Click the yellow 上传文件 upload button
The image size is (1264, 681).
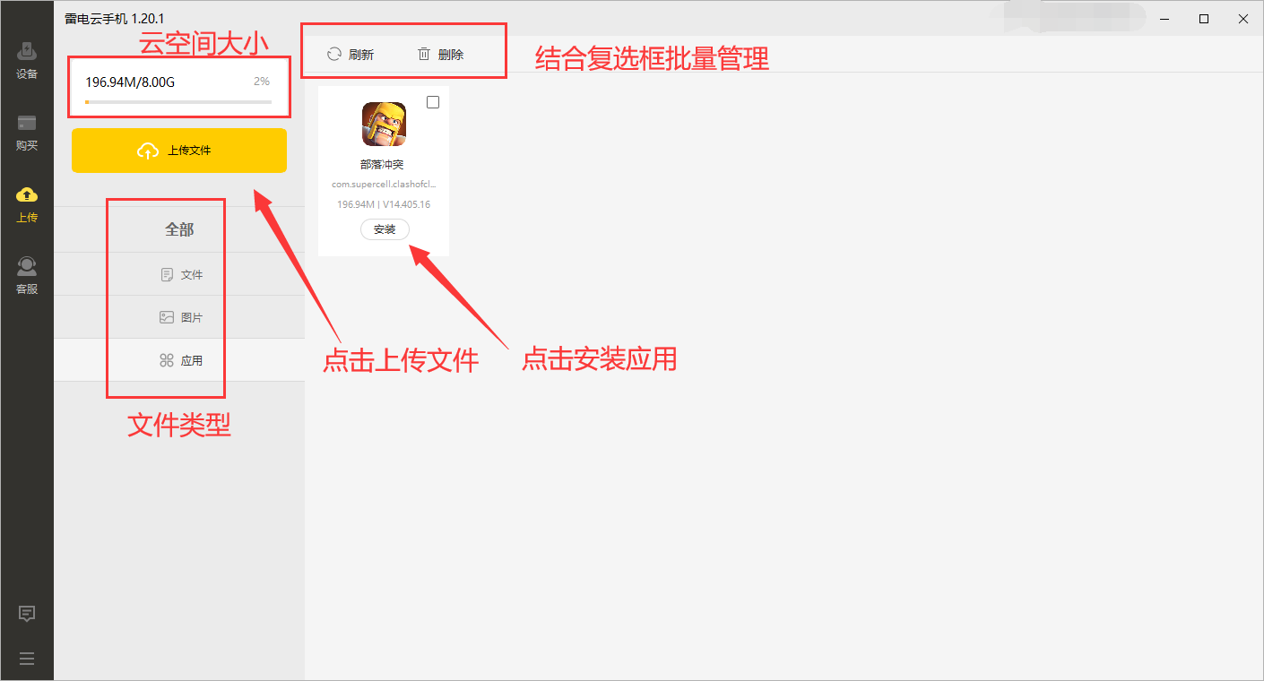179,151
